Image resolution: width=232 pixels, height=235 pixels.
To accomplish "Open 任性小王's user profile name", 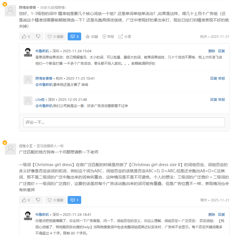I will point(26,146).
